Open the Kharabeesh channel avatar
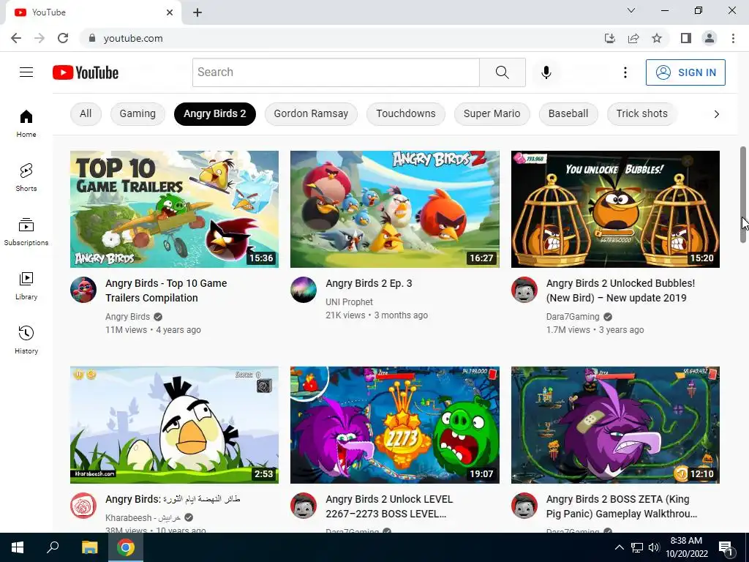This screenshot has width=749, height=562. [83, 506]
